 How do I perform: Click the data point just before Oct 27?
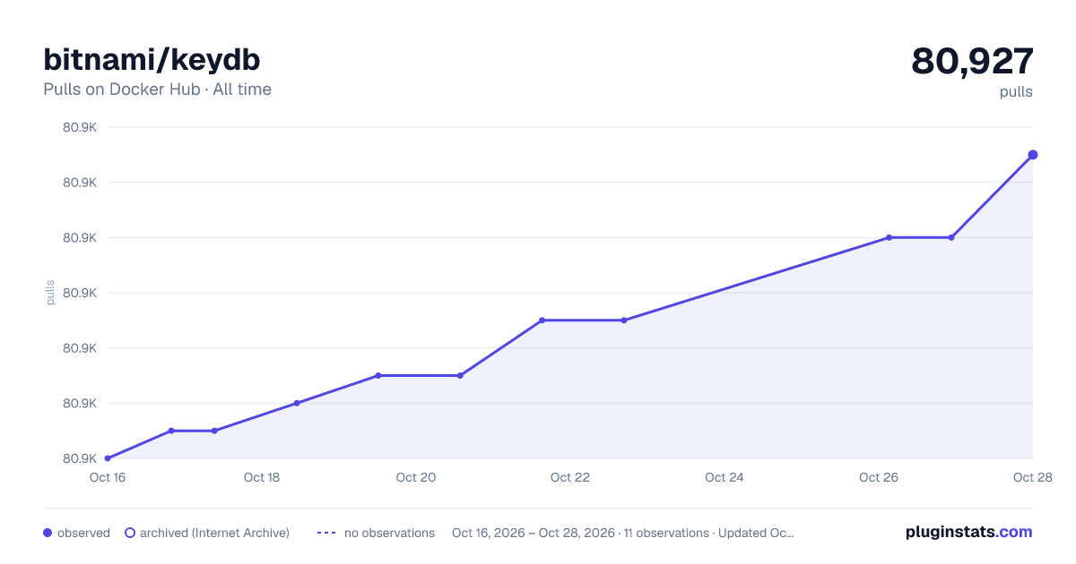pos(951,237)
